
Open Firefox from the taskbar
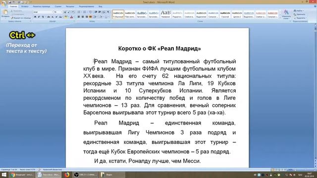[67, 175]
